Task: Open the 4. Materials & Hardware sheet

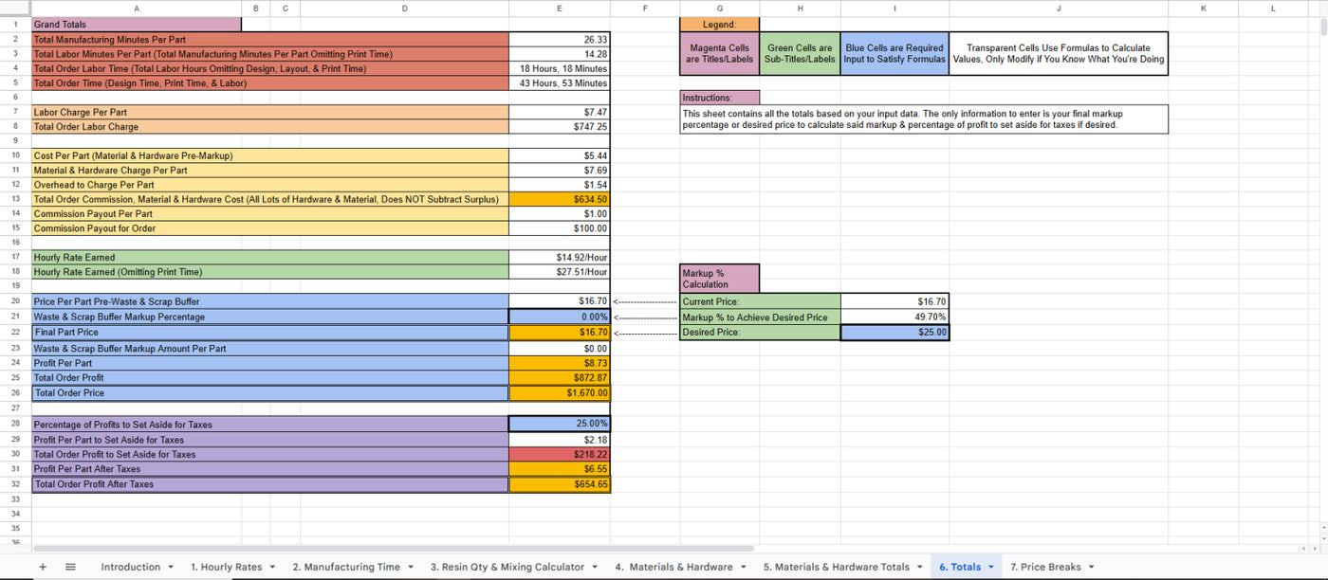Action: click(x=673, y=567)
